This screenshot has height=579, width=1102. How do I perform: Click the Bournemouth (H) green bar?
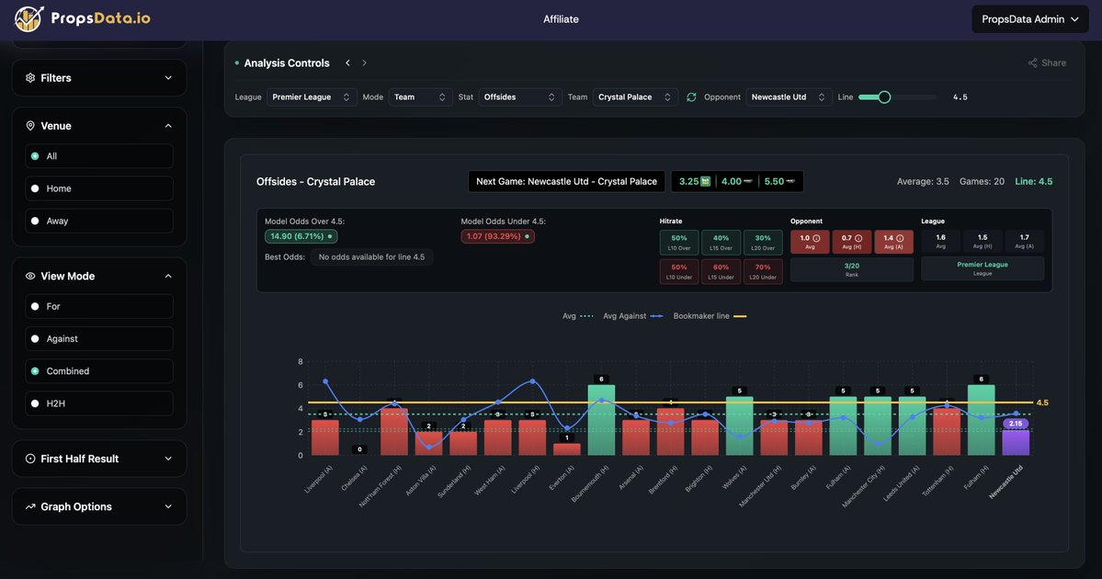point(601,420)
